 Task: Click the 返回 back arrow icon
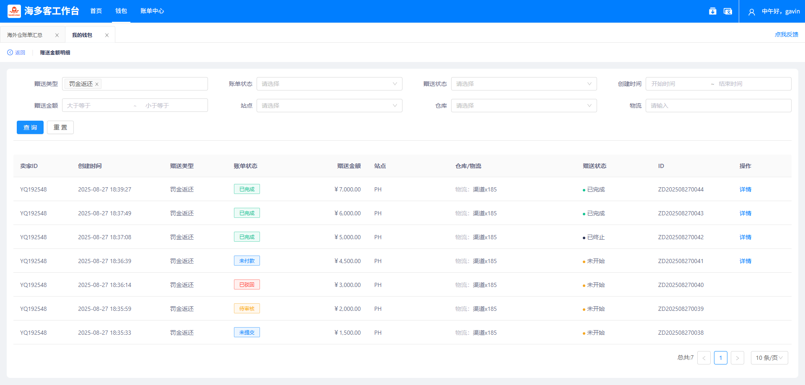(x=10, y=52)
